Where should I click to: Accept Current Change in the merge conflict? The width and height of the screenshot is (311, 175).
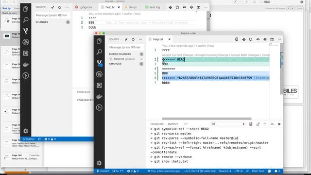coord(177,55)
